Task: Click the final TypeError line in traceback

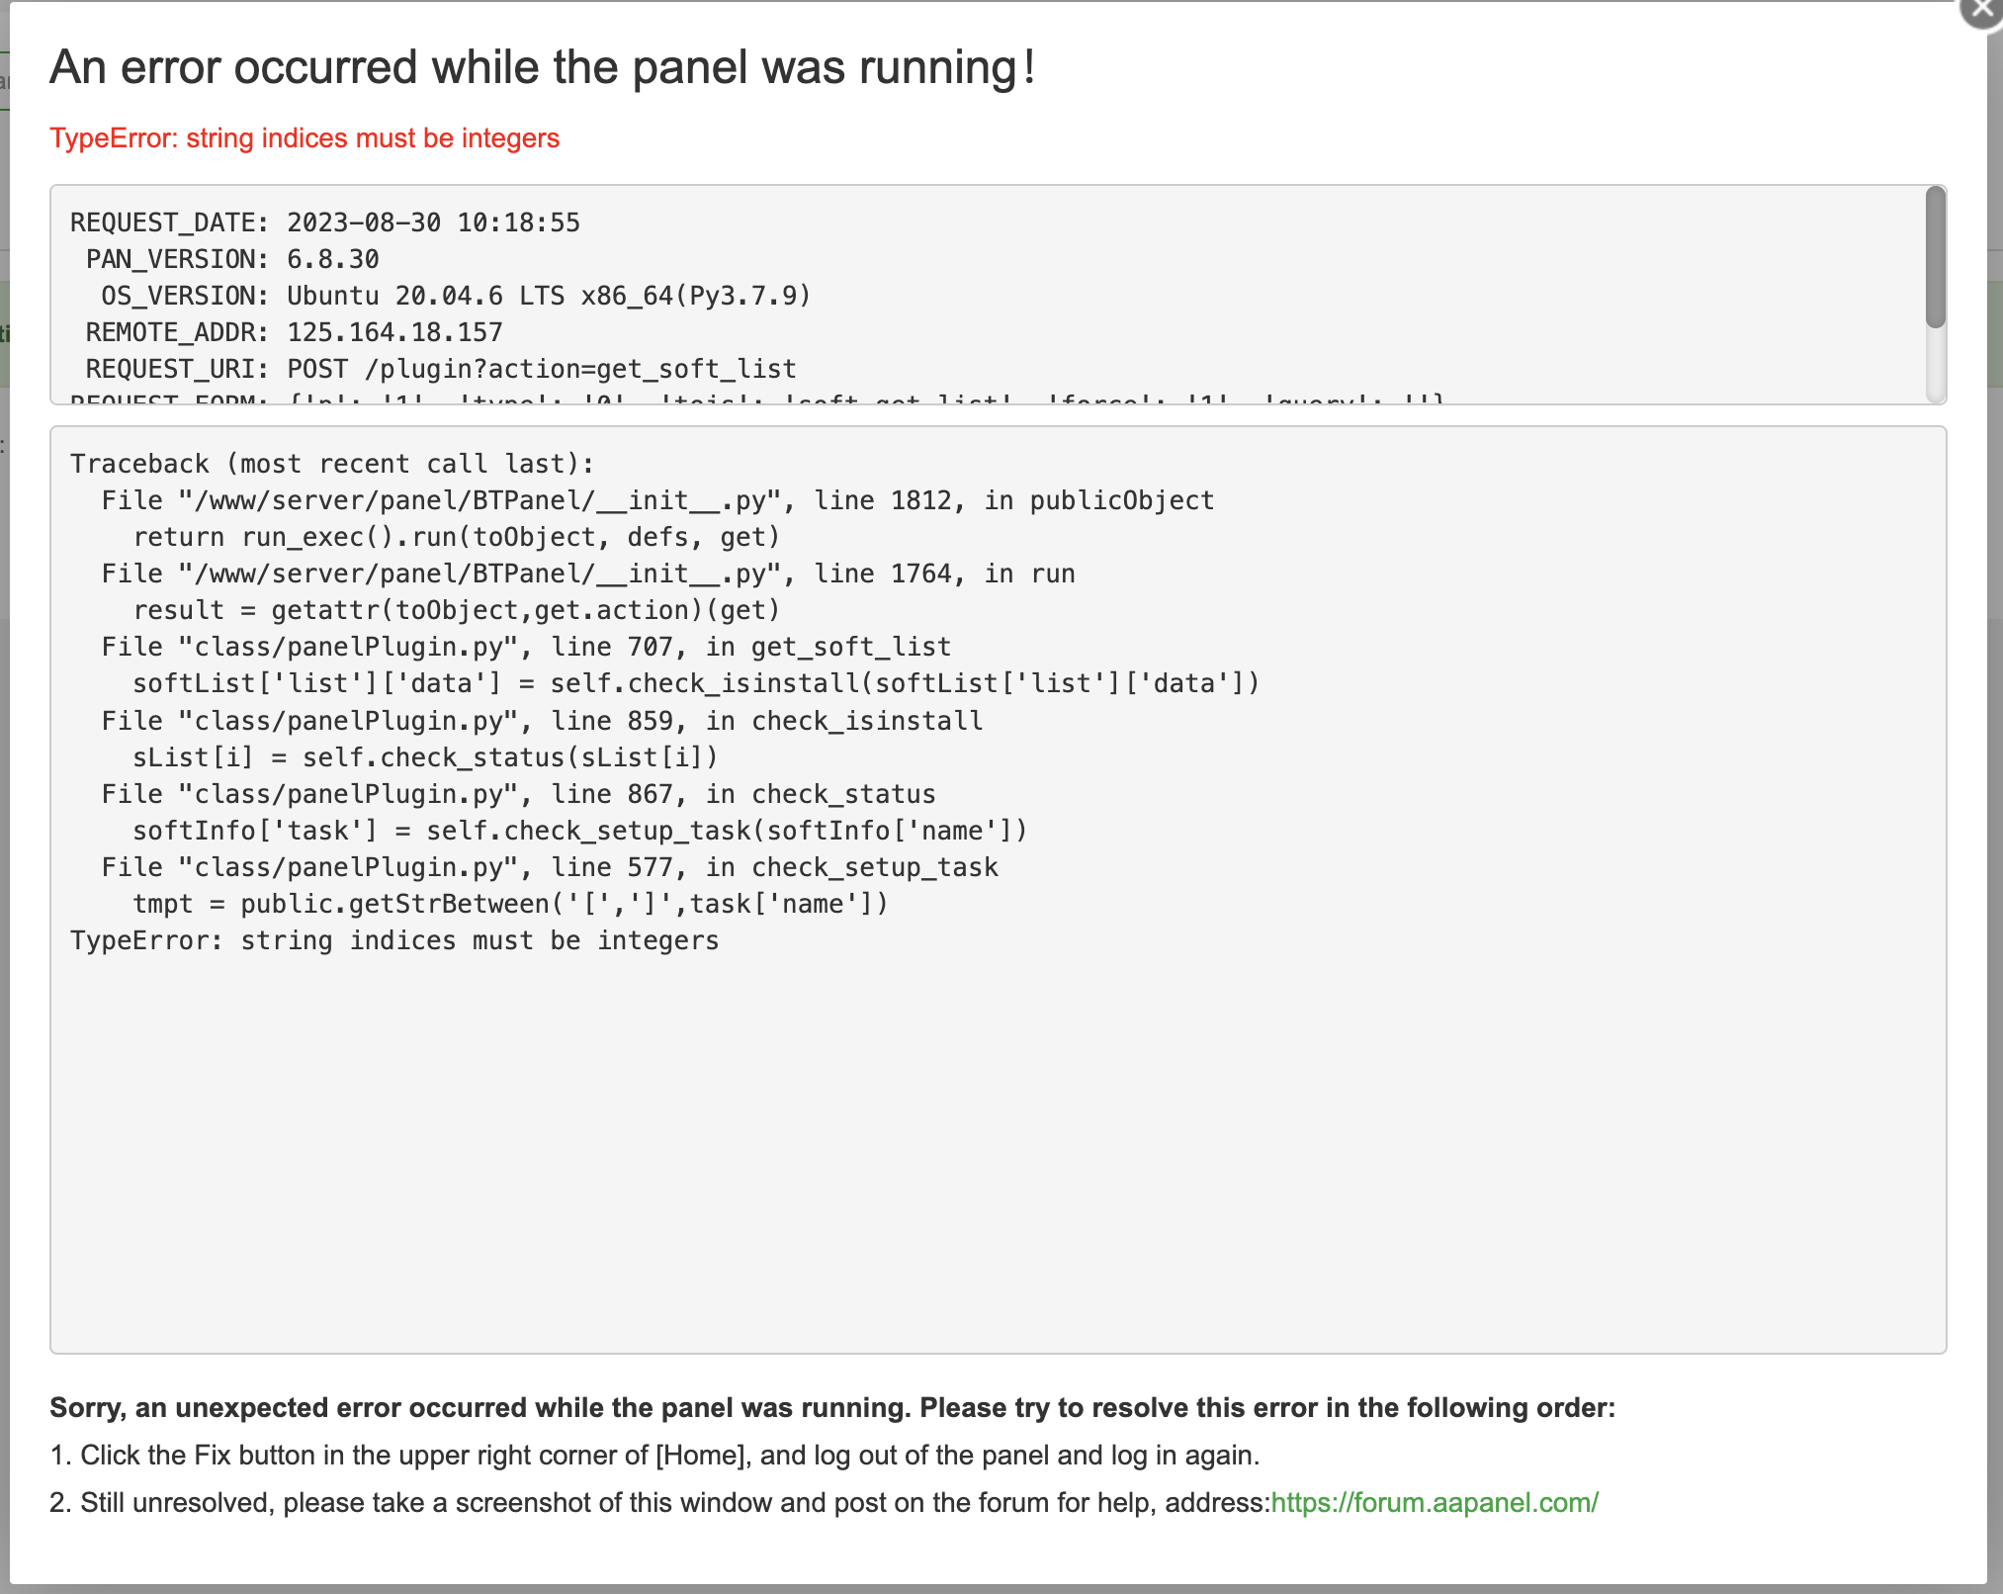Action: pos(394,940)
